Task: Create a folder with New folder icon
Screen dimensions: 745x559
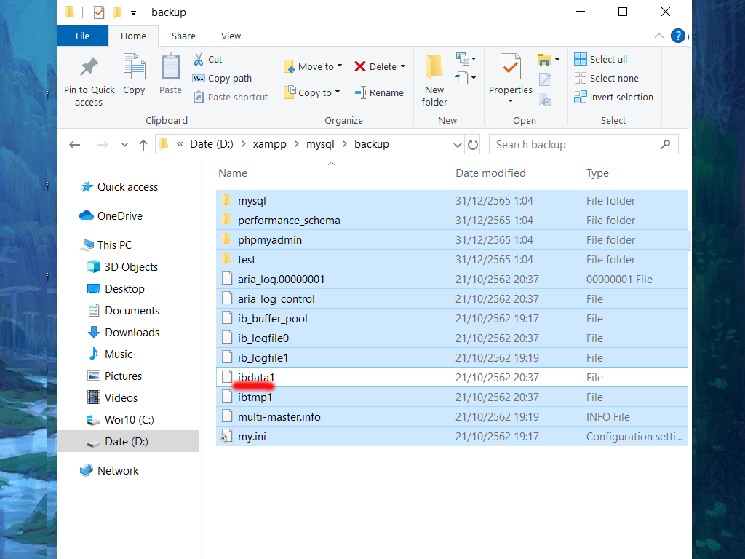Action: [x=434, y=68]
